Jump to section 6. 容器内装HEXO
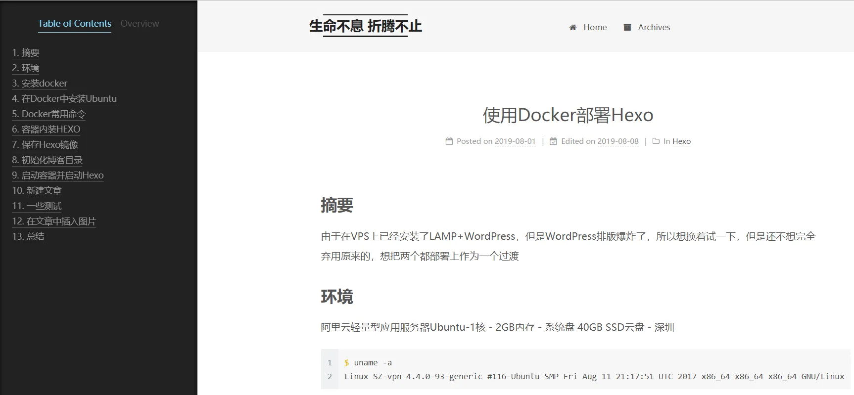 (x=46, y=130)
